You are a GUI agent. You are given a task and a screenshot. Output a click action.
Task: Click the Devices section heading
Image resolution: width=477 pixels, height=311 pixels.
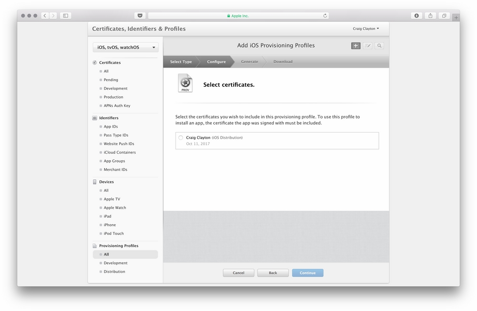click(x=106, y=182)
